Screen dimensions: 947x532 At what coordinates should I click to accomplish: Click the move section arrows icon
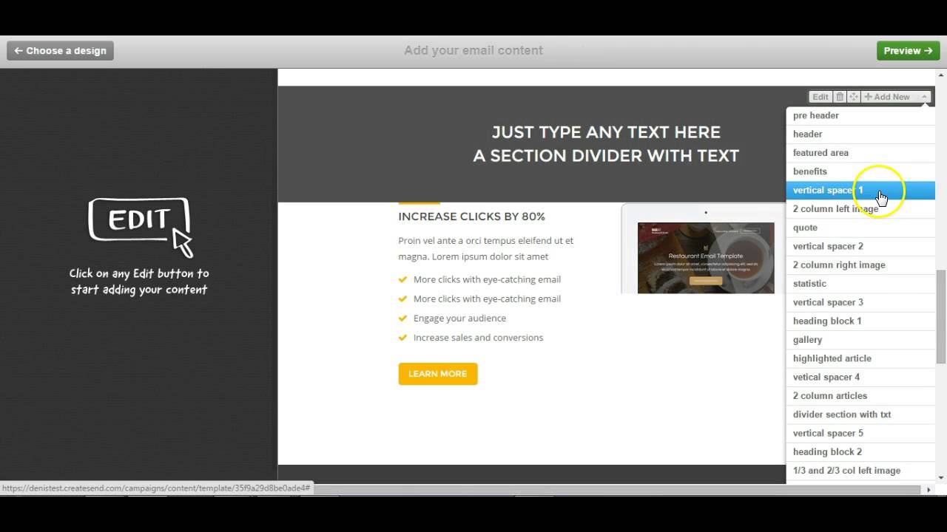click(853, 97)
